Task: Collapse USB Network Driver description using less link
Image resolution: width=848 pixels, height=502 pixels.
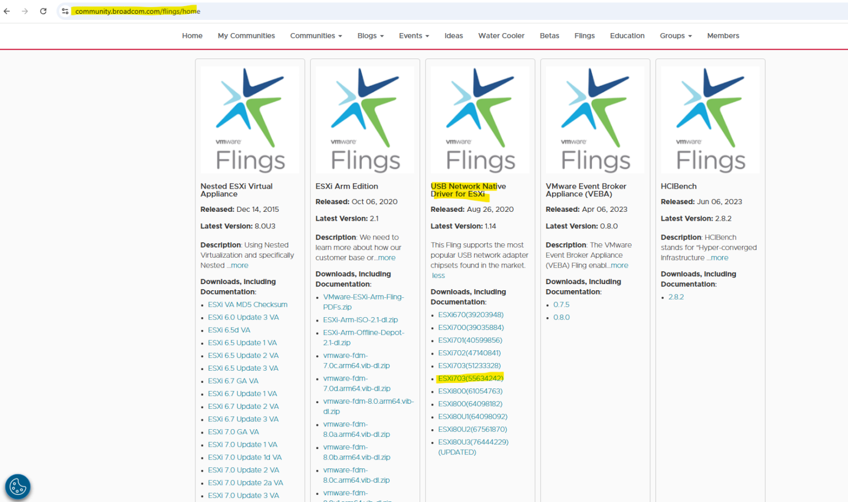Action: [x=438, y=275]
